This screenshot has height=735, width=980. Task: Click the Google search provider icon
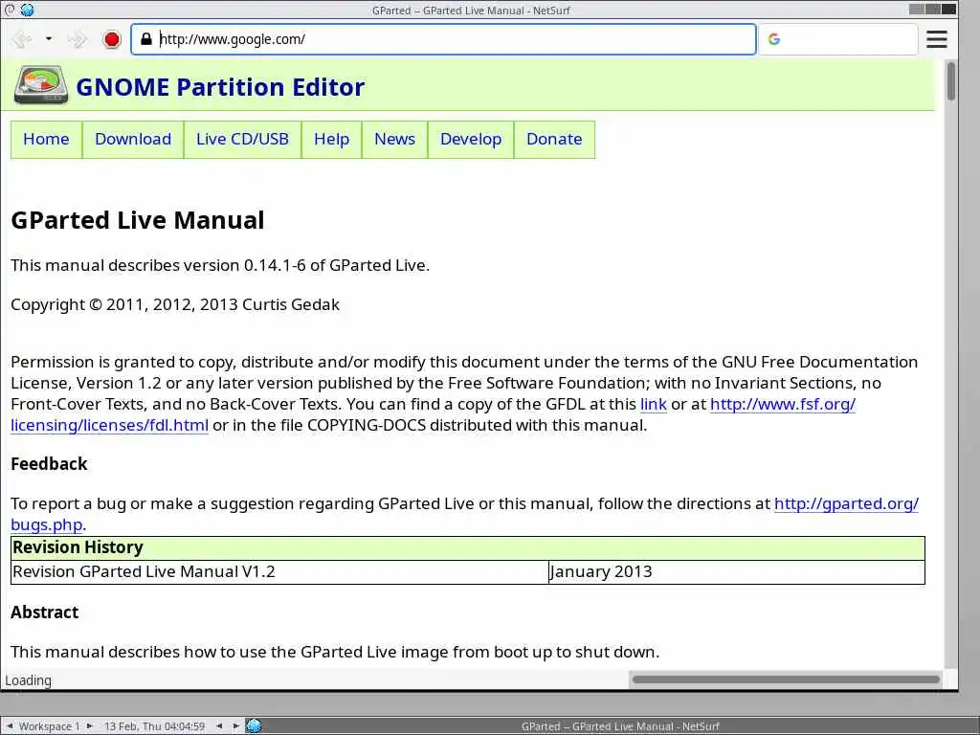click(773, 39)
